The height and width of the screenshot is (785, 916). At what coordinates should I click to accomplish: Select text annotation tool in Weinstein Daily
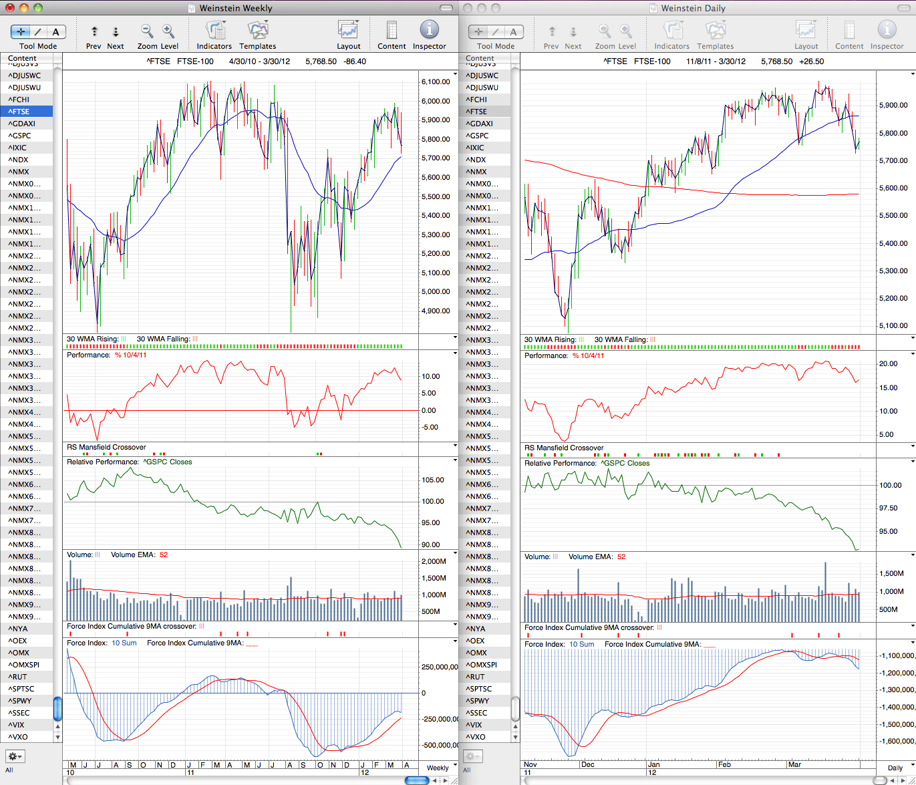point(513,31)
